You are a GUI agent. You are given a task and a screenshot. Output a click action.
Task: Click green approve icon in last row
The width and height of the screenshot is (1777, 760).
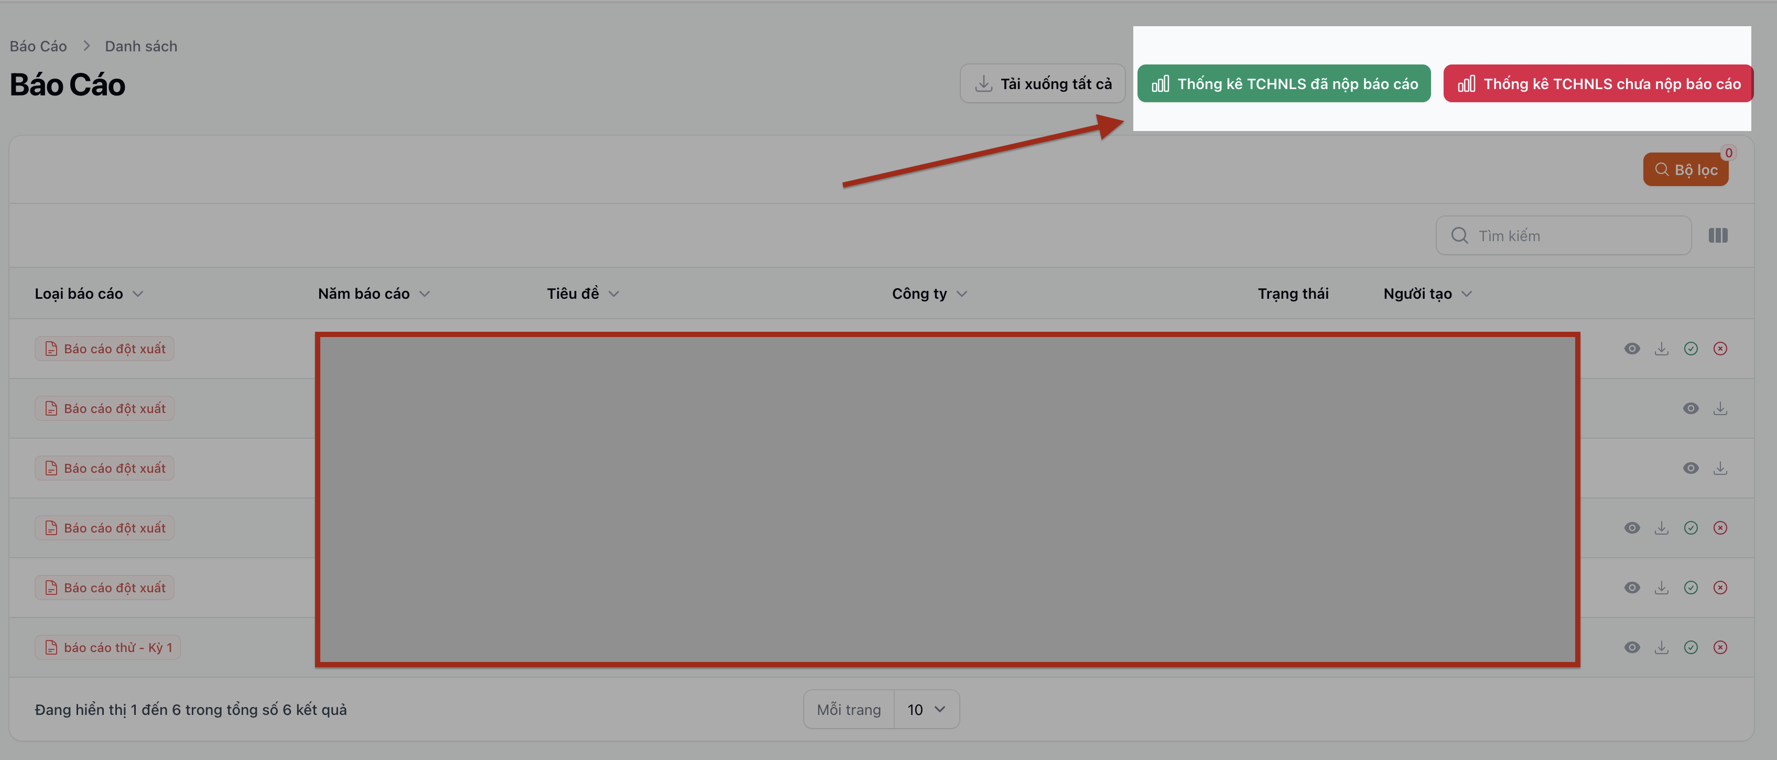click(1691, 647)
